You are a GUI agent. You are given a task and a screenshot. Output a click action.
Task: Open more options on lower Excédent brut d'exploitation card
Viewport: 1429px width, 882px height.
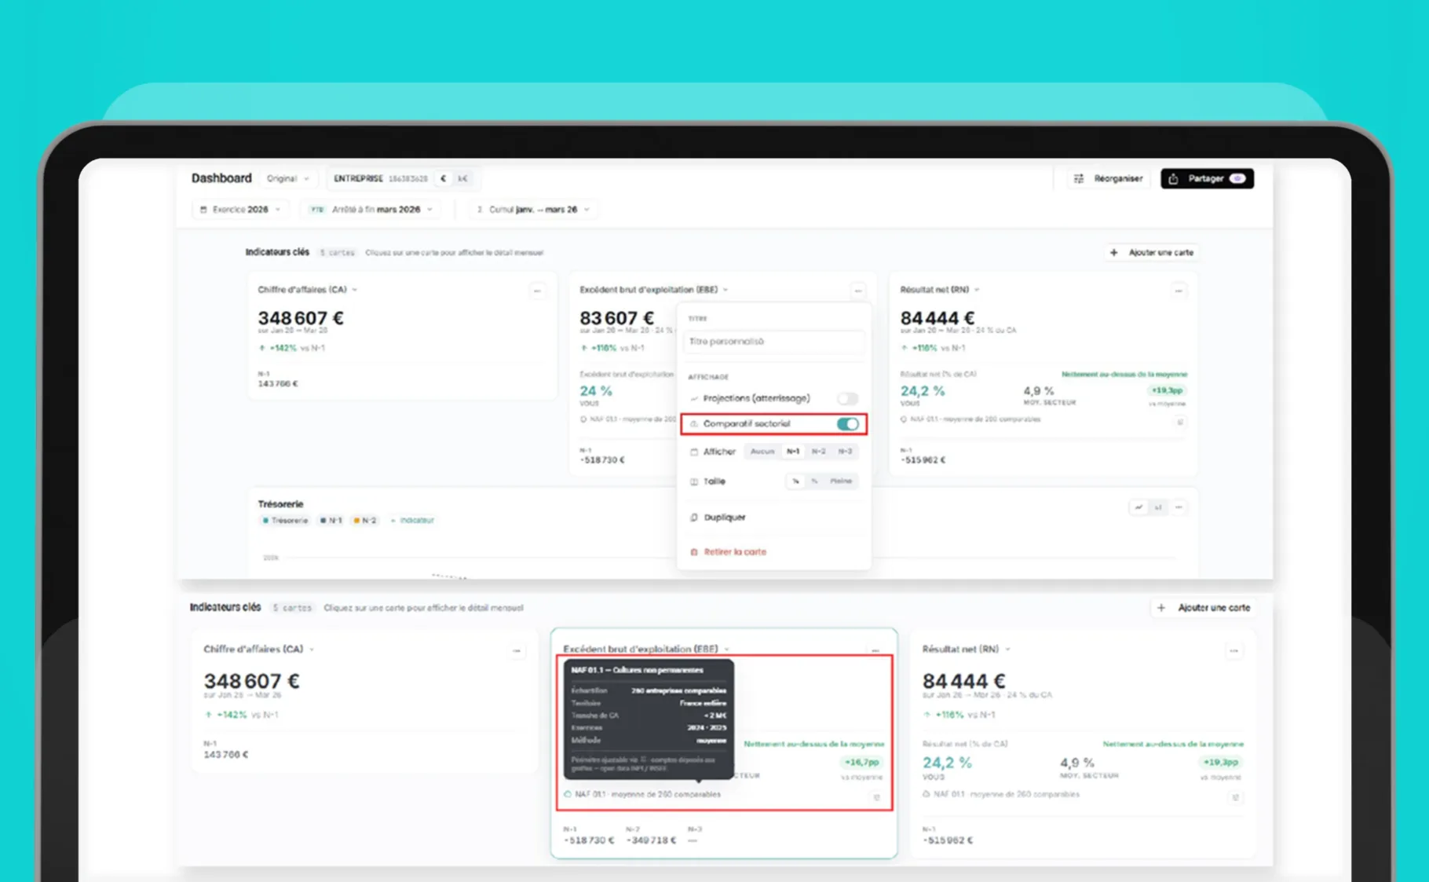[875, 650]
